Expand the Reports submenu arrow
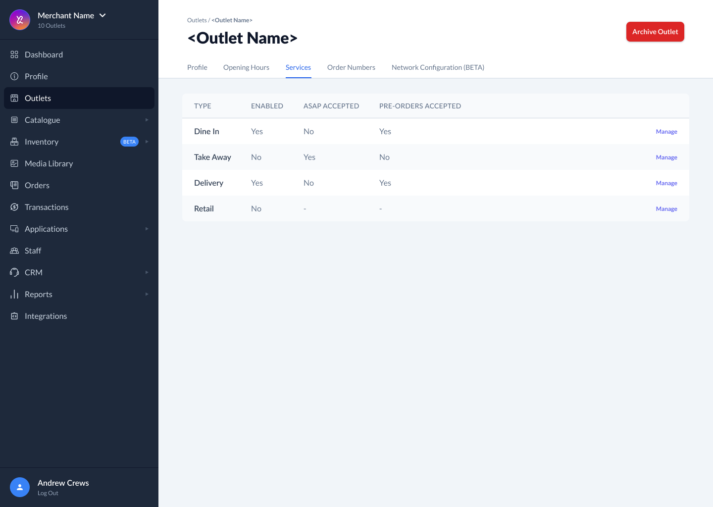This screenshot has height=507, width=713. point(147,294)
